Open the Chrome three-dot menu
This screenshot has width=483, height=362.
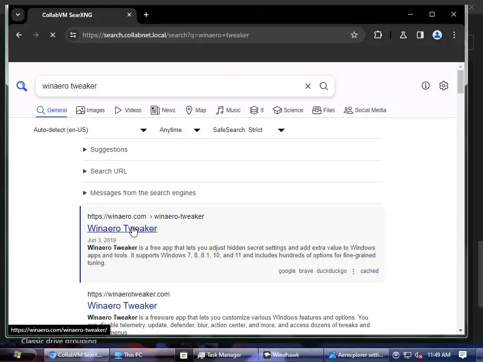click(454, 35)
